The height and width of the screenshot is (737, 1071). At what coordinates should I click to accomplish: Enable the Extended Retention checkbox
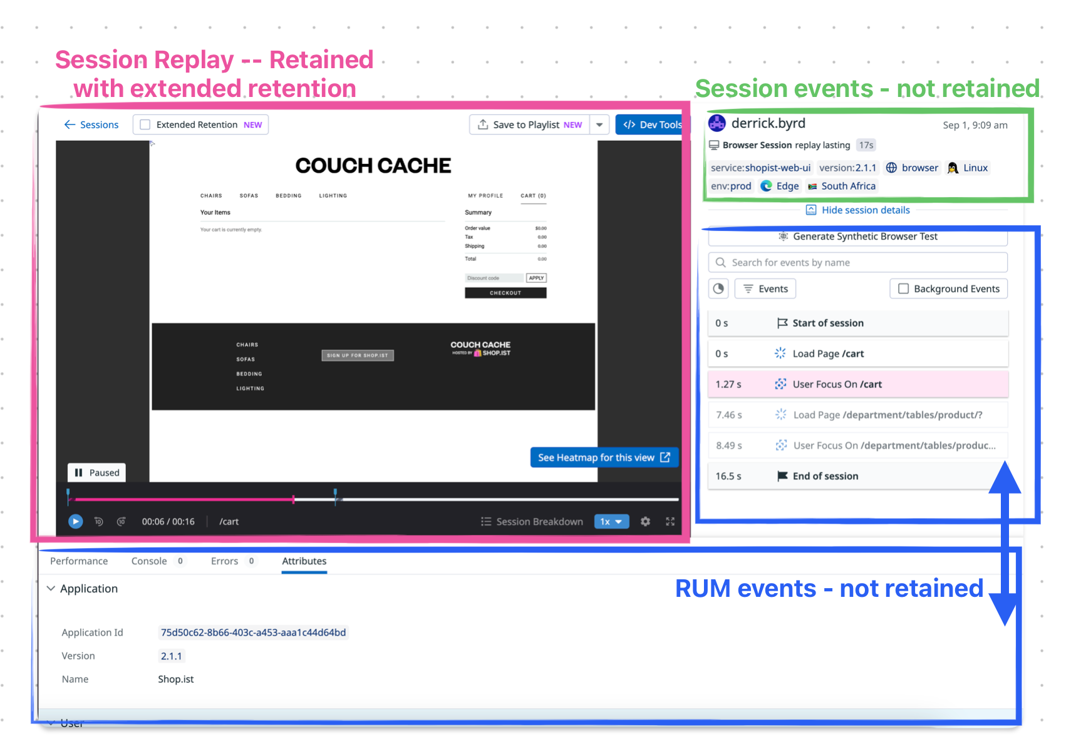click(x=145, y=125)
